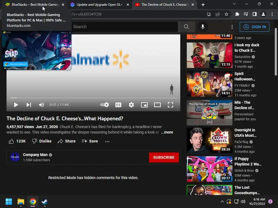Open the Spirit Halloween video thumbnail

pos(210,84)
